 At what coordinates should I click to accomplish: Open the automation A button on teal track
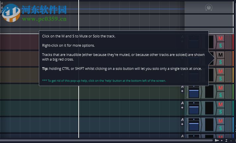point(182,103)
